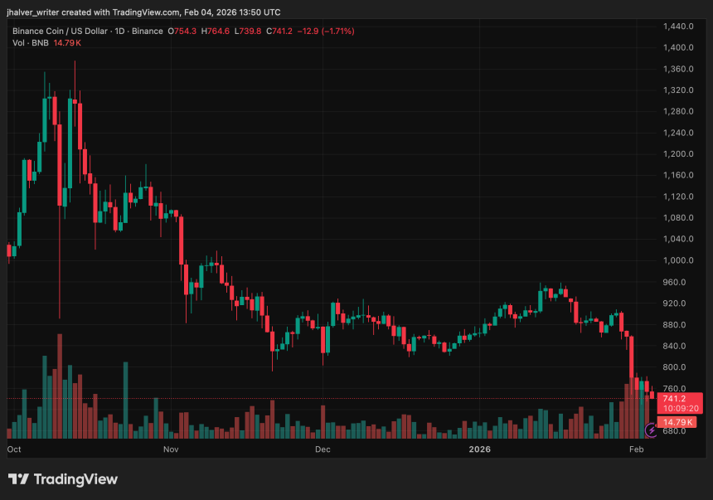Screen dimensions: 713x500
Task: Click the volume readout '14.79K'
Action: click(x=678, y=422)
